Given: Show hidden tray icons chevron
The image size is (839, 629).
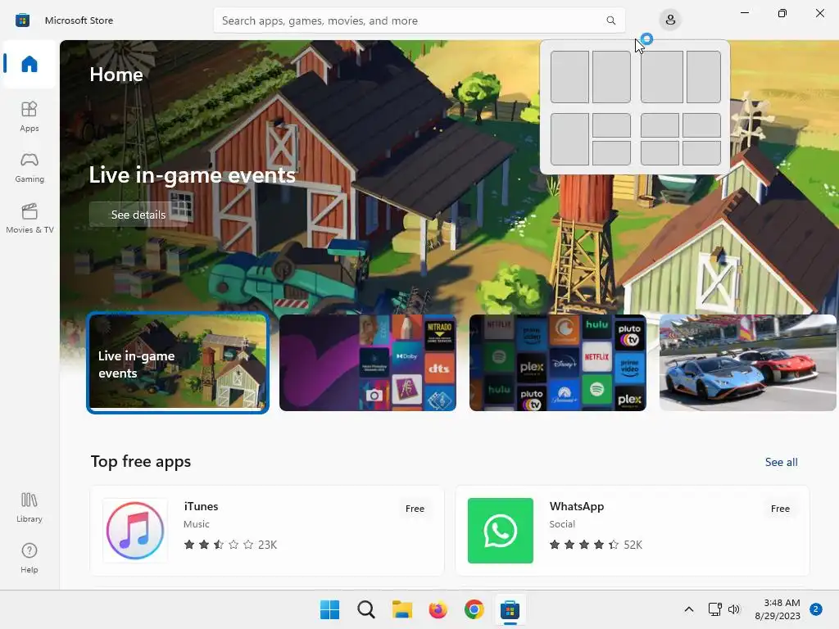Looking at the screenshot, I should coord(689,609).
